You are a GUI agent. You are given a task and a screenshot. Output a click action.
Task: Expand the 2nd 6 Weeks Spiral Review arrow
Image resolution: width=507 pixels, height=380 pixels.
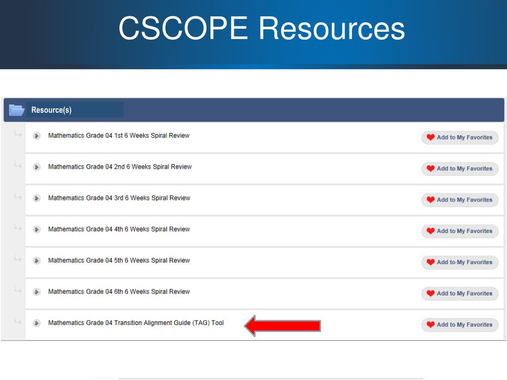coord(37,167)
